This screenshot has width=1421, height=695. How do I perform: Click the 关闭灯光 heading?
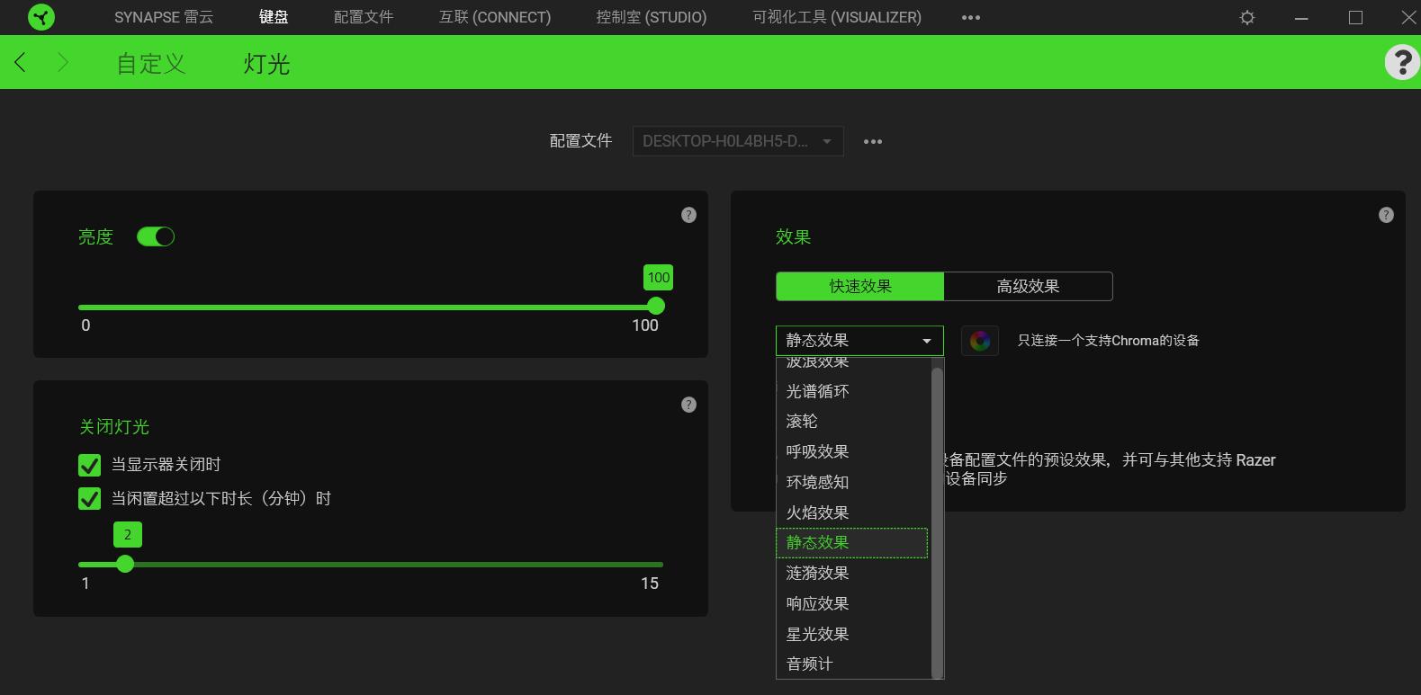[114, 427]
